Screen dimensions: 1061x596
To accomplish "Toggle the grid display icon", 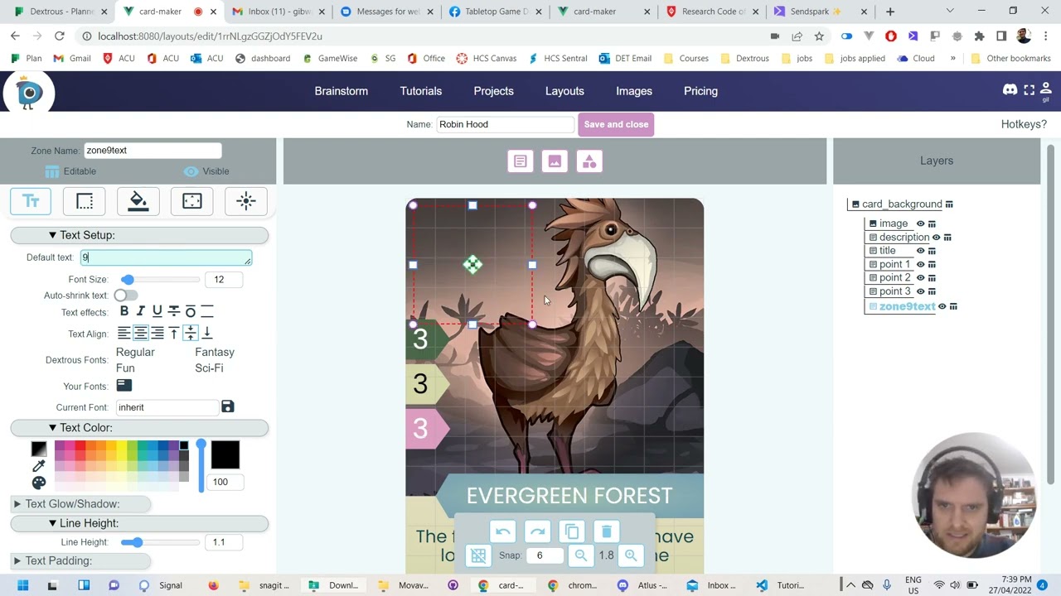I will (x=478, y=555).
